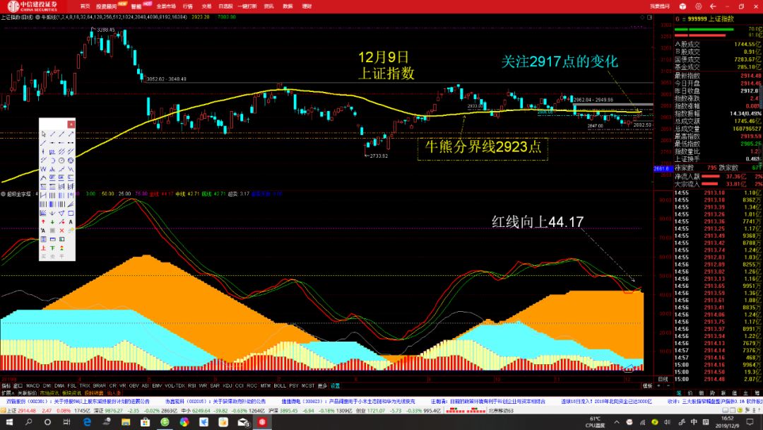Image resolution: width=763 pixels, height=430 pixels.
Task: Select the 价 tab in right panel
Action: pos(690,393)
